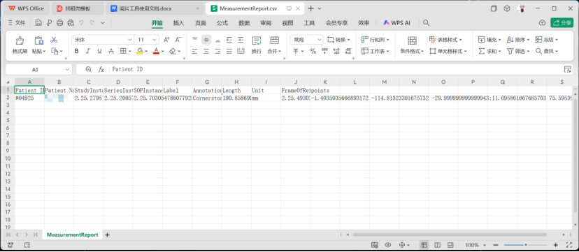This screenshot has width=579, height=252.
Task: Expand the Name Box A1 dropdown
Action: (67, 69)
